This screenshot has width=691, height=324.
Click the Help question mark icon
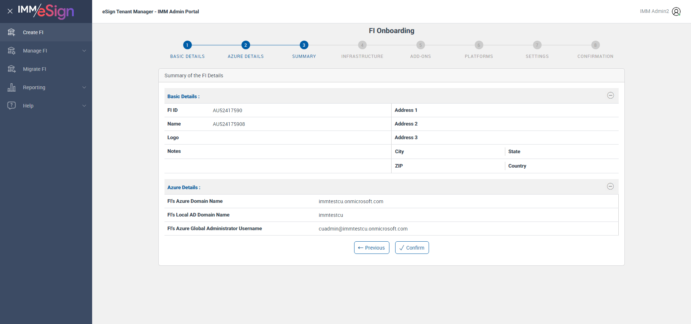click(x=12, y=105)
